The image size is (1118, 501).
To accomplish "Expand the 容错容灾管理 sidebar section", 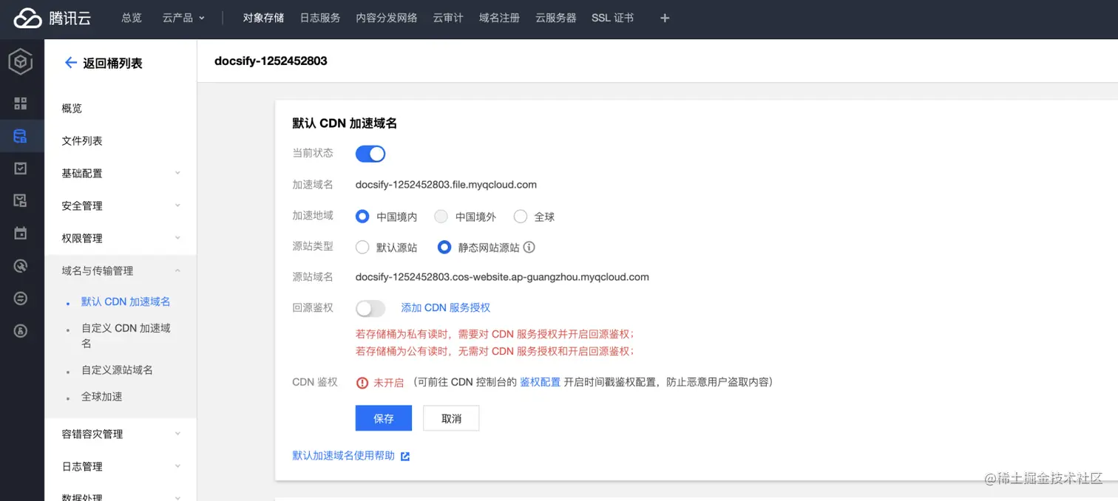I will coord(121,434).
